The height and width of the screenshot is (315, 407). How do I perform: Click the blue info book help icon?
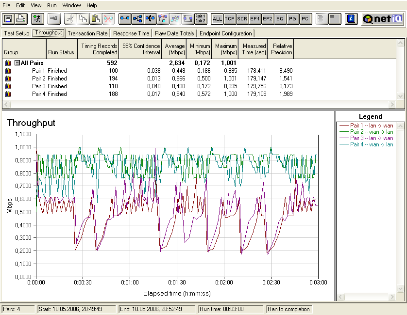tap(352, 19)
